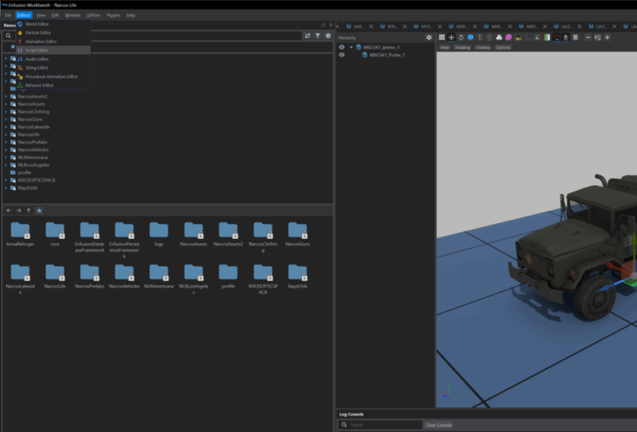The image size is (637, 432).
Task: Open the Hierarchy panel settings gear
Action: coord(429,37)
